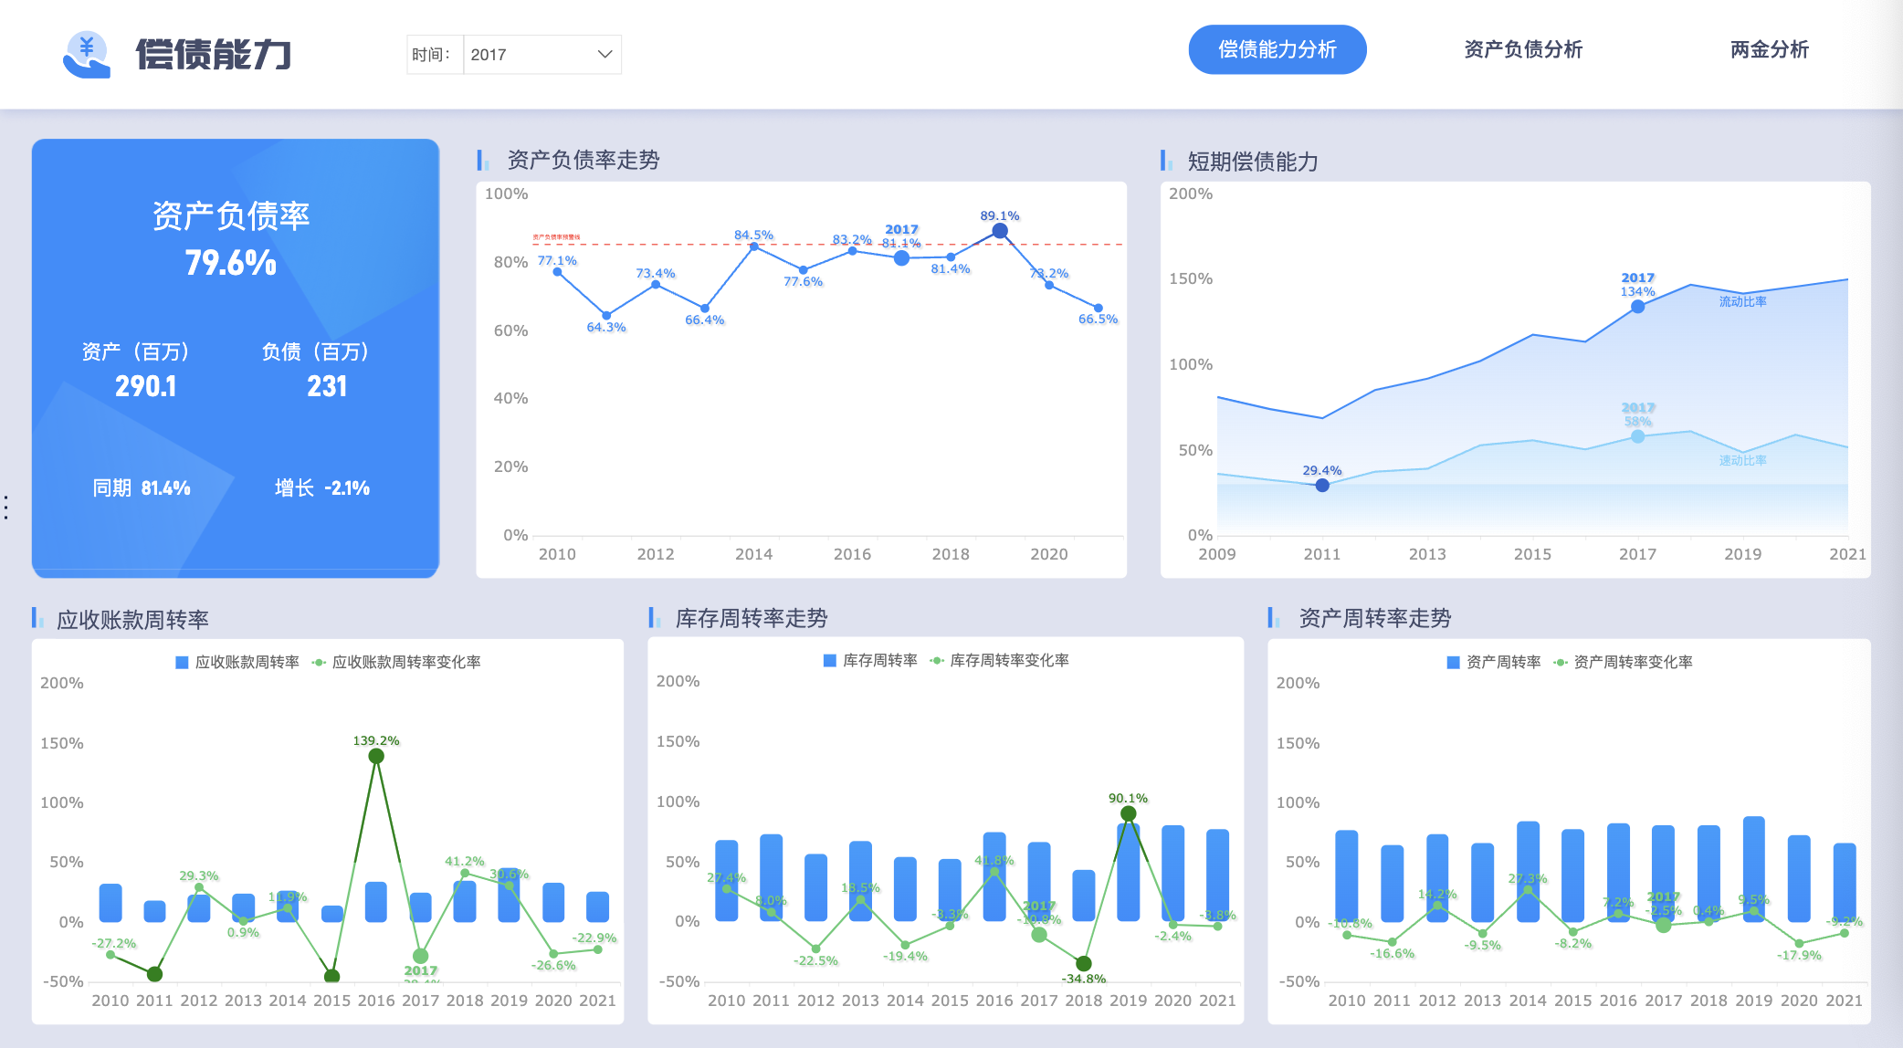Click the -16.6% point in asset turnover chart

(x=1392, y=941)
